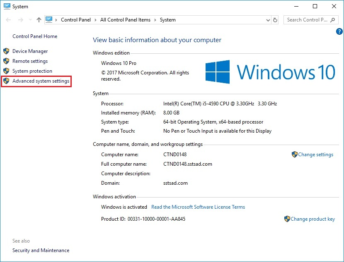This screenshot has height=262, width=344.
Task: Click the Search Control Panel field
Action: [x=310, y=20]
